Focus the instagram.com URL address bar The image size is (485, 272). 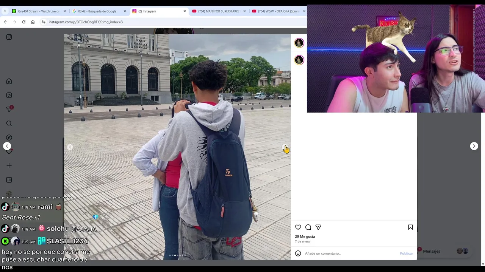pyautogui.click(x=172, y=22)
